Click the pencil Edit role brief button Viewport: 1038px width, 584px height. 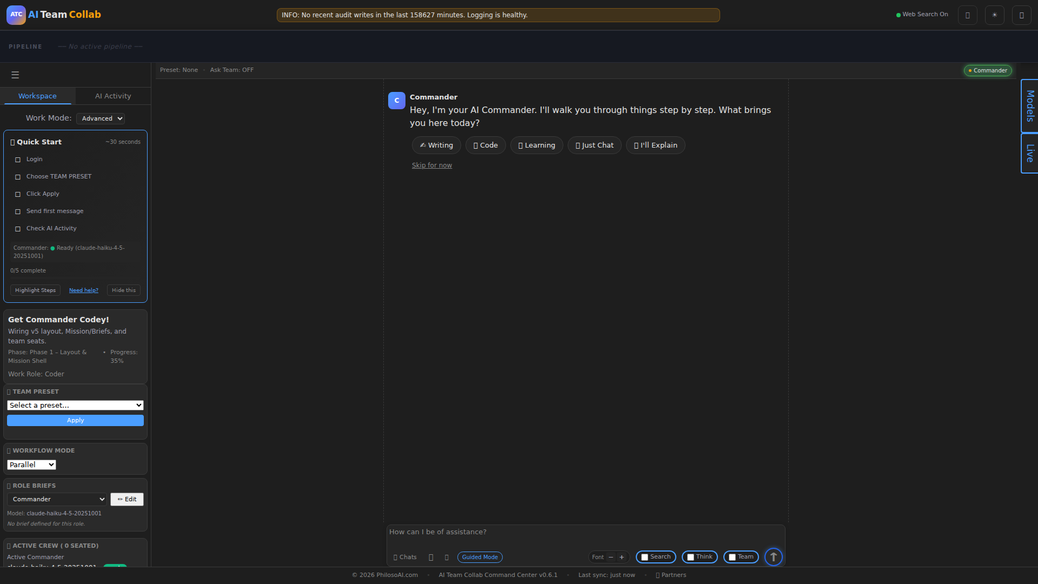pyautogui.click(x=127, y=499)
